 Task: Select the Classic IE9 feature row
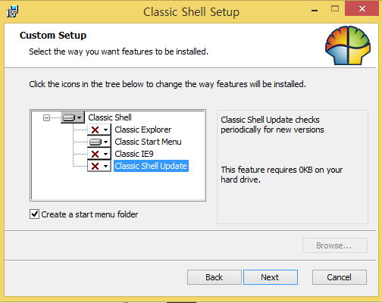pos(134,154)
